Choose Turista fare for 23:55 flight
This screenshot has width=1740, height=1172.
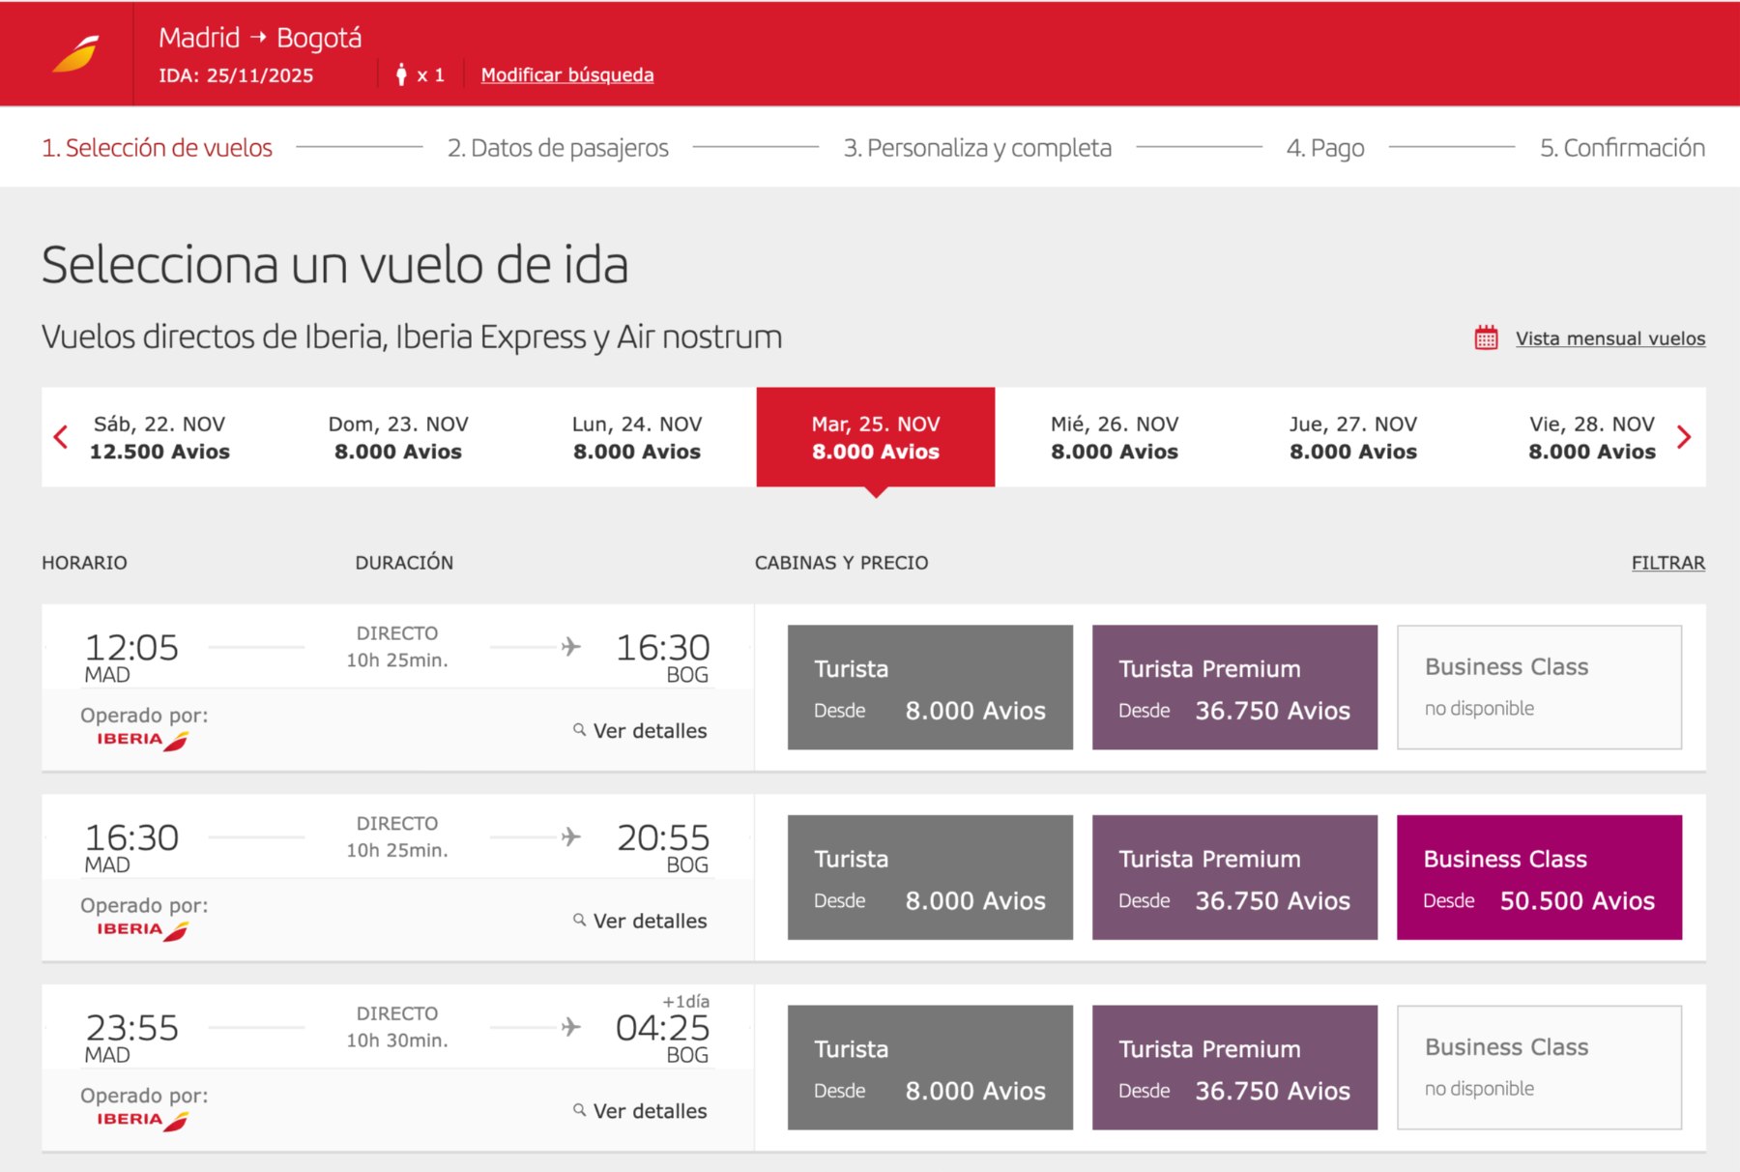929,1068
